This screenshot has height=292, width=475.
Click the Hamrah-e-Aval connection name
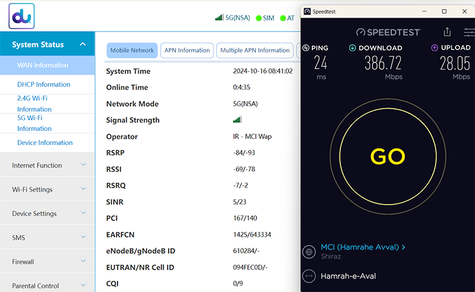coord(348,276)
